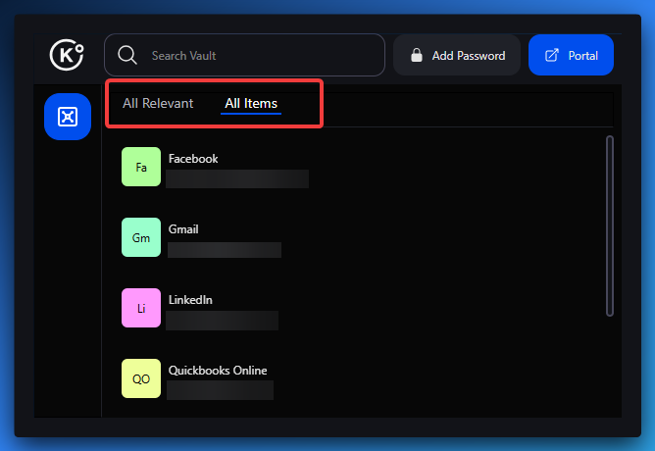Screen dimensions: 655x451
Task: Focus the Search Vault input field
Action: coord(260,56)
